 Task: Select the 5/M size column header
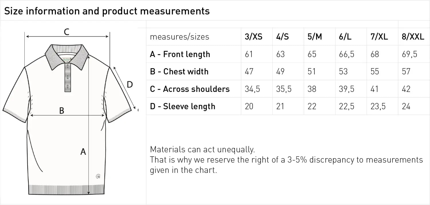point(314,37)
